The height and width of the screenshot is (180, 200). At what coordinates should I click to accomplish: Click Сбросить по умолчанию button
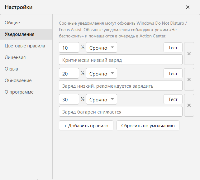tap(148, 126)
